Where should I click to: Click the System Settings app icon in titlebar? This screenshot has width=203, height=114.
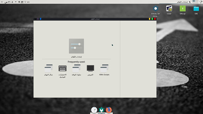coord(35,19)
